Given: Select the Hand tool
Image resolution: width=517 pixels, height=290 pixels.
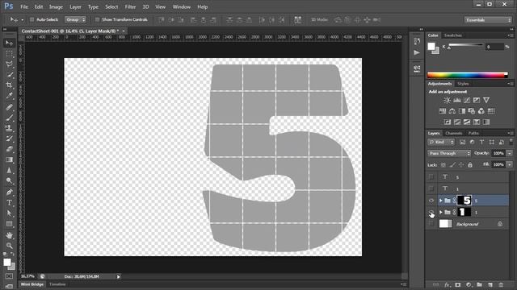Looking at the screenshot, I should (9, 235).
